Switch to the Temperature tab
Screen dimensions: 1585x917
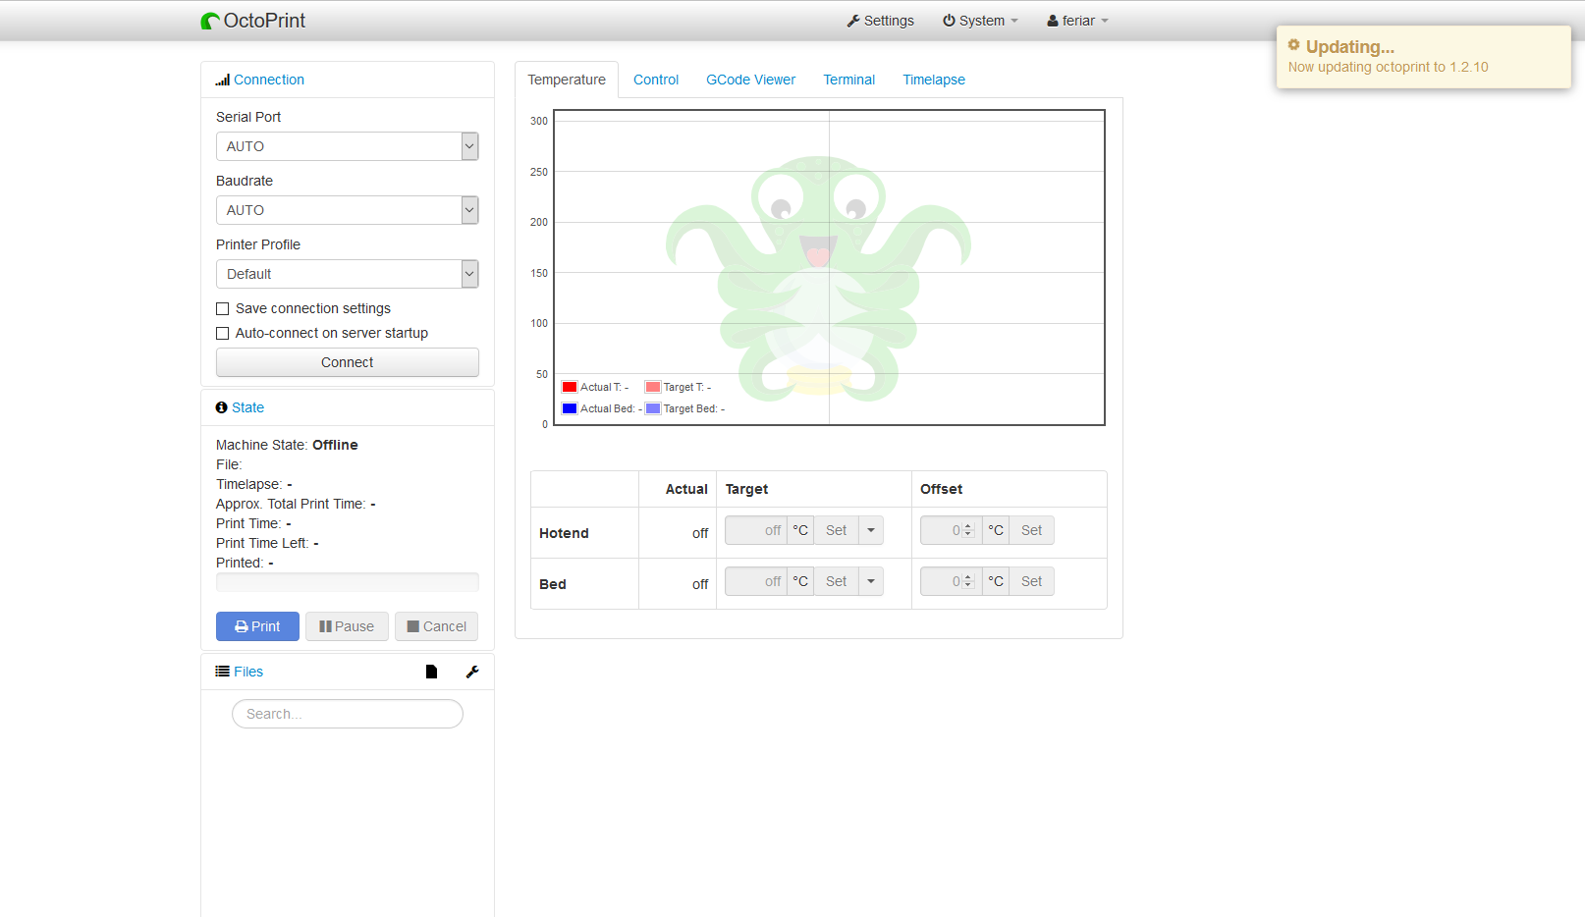pyautogui.click(x=567, y=80)
